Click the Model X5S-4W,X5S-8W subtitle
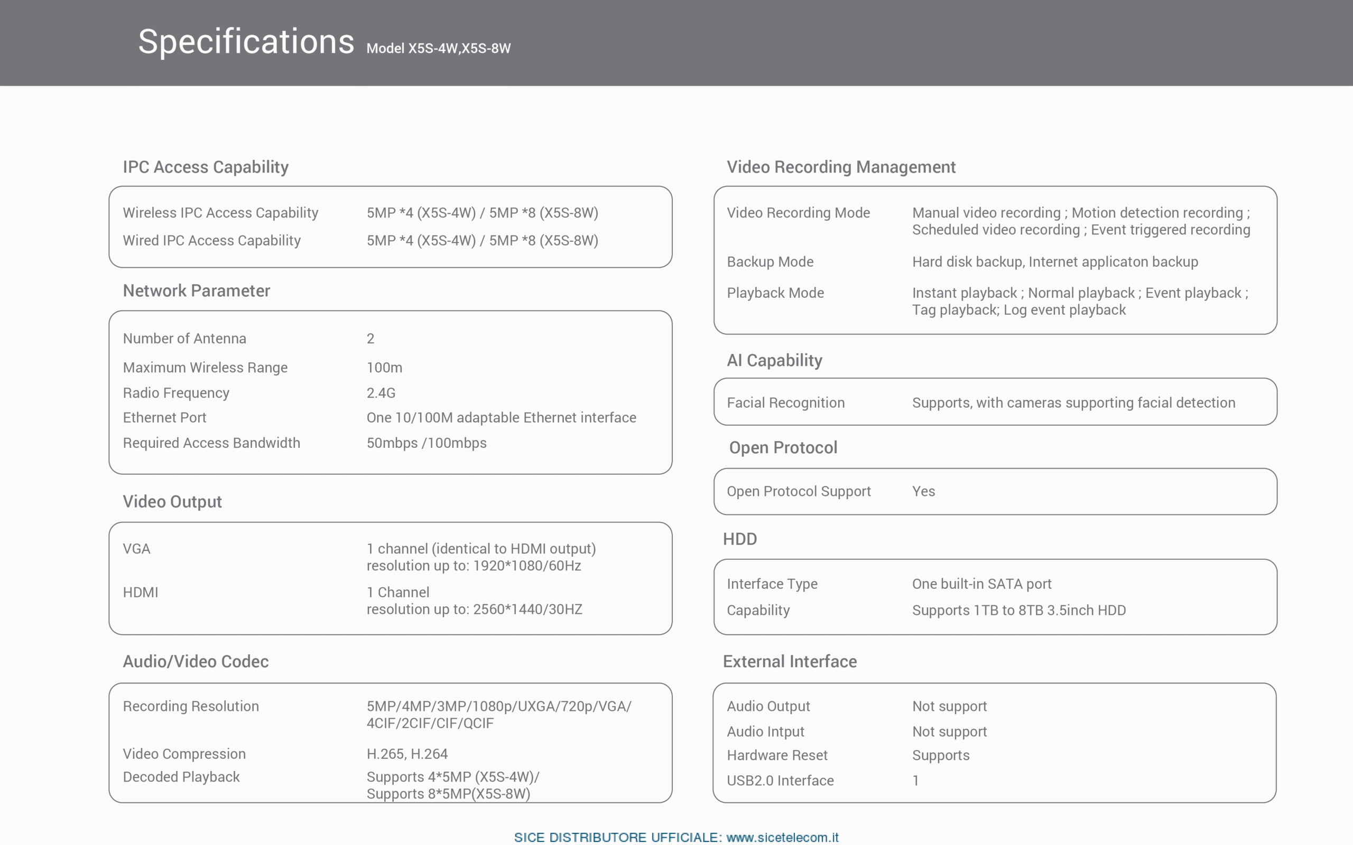1353x845 pixels. point(438,49)
